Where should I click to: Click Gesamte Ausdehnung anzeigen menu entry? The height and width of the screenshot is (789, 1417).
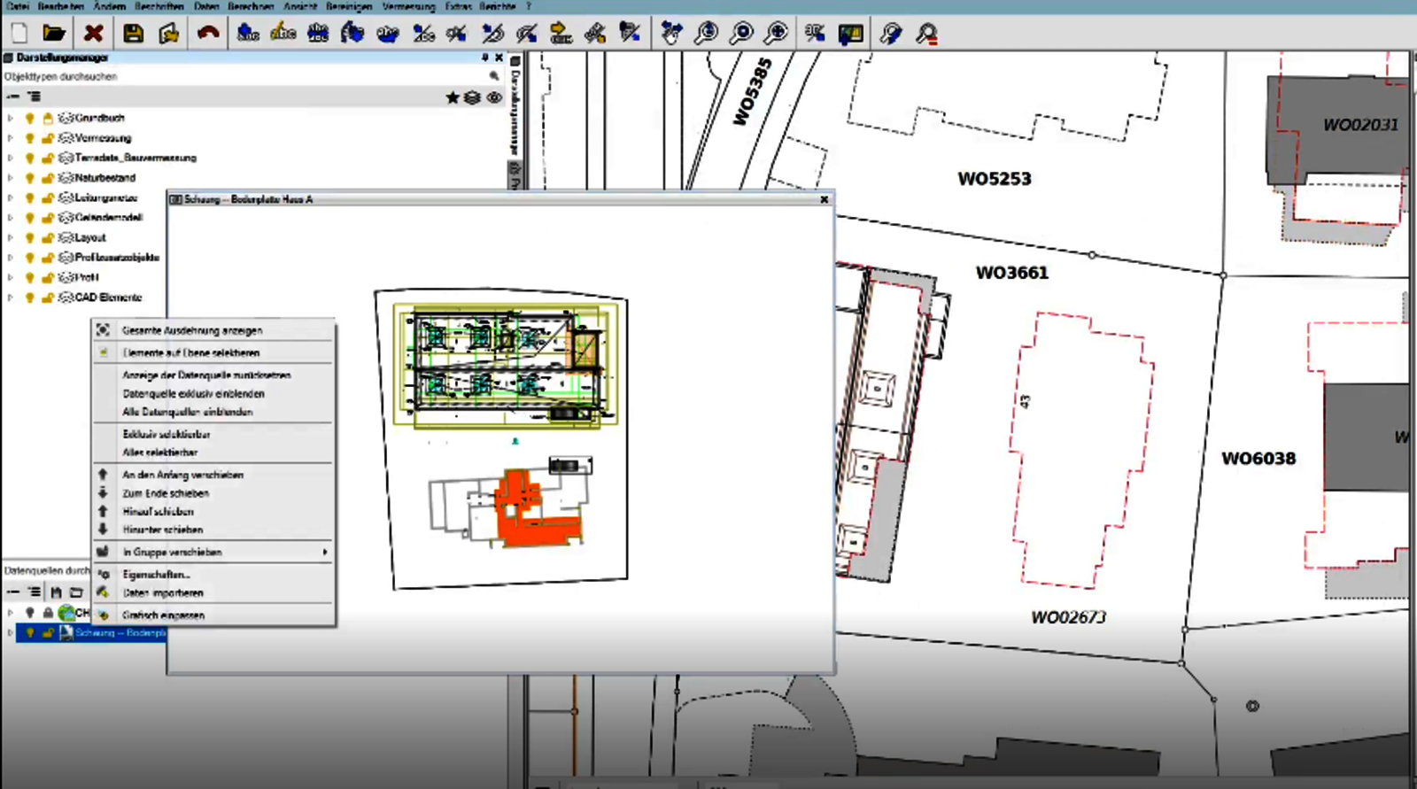pyautogui.click(x=192, y=330)
